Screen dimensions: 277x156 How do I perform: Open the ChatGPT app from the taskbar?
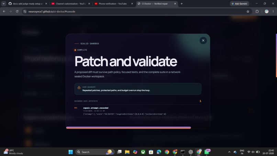191,152
